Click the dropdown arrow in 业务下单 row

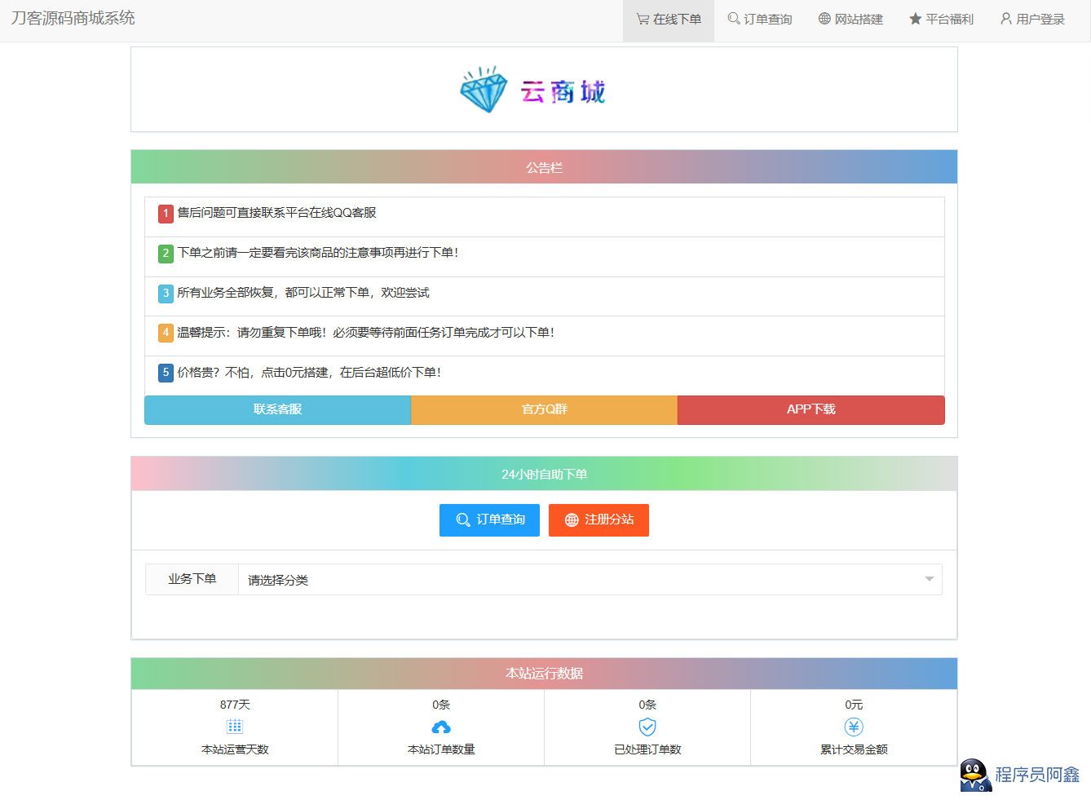point(929,580)
